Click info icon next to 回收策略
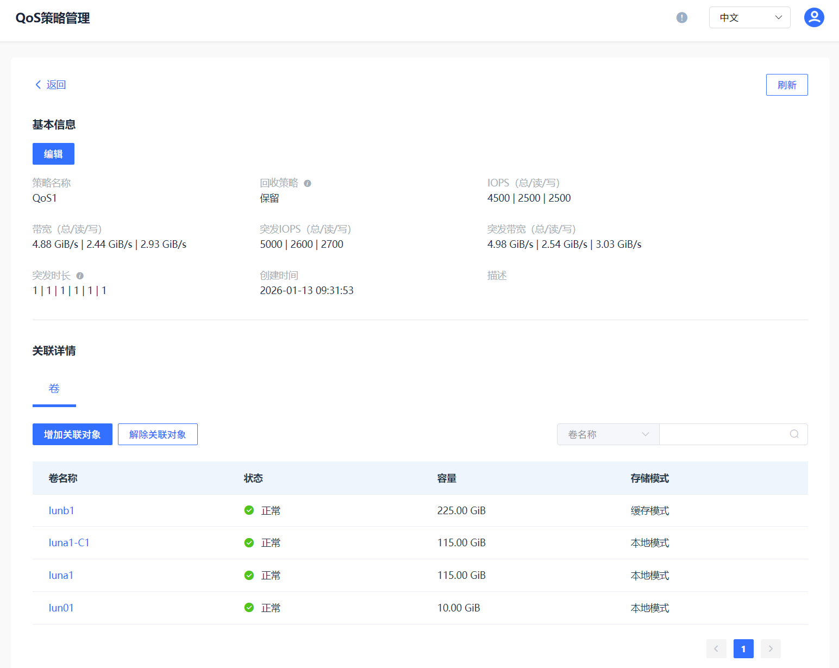 tap(308, 184)
